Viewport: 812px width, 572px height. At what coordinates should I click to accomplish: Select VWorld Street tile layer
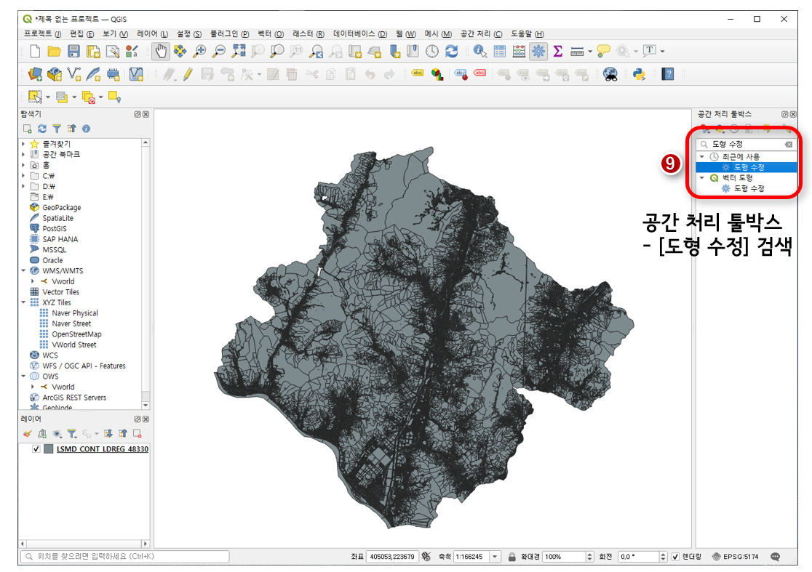point(74,345)
